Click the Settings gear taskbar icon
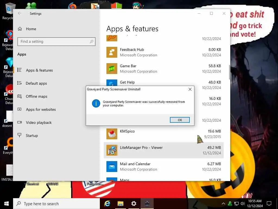278x209 pixels. [134, 204]
